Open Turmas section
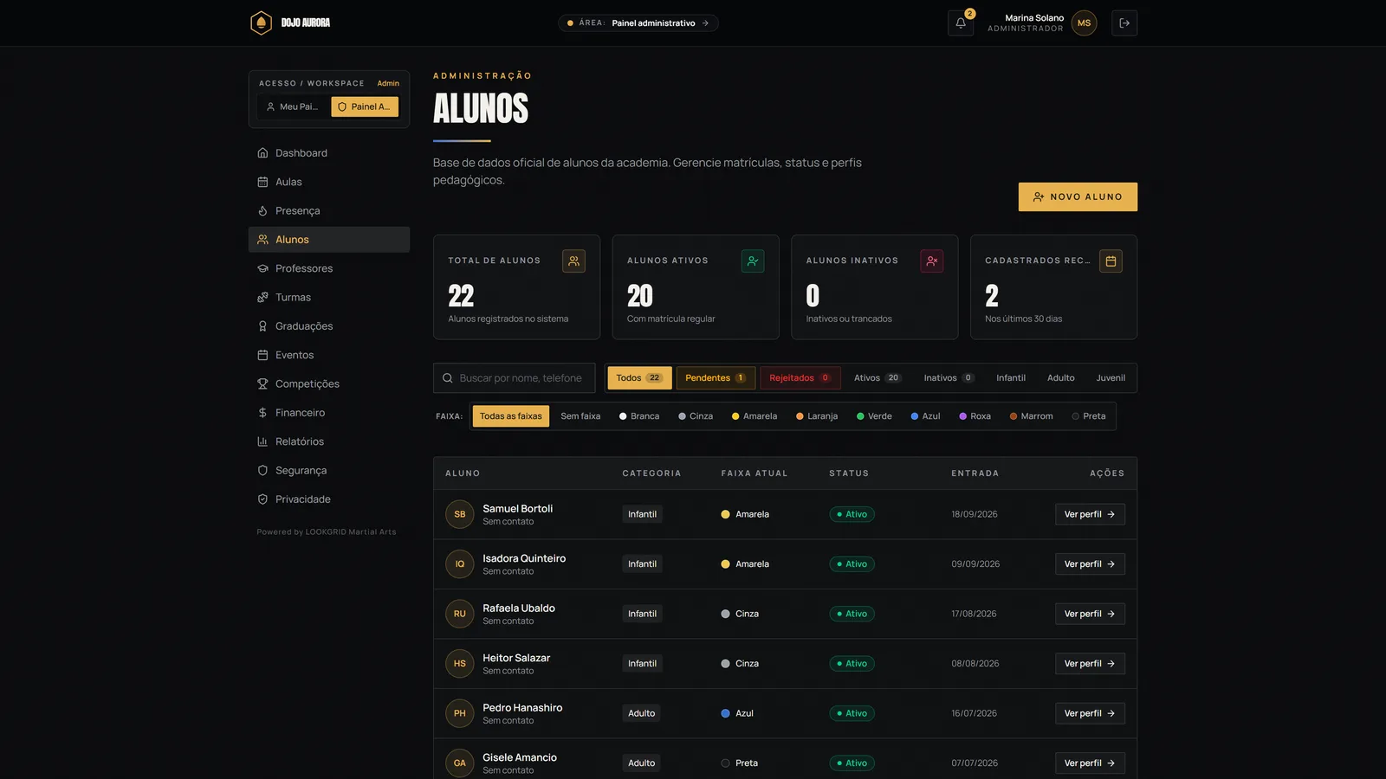This screenshot has height=779, width=1386. pos(329,298)
